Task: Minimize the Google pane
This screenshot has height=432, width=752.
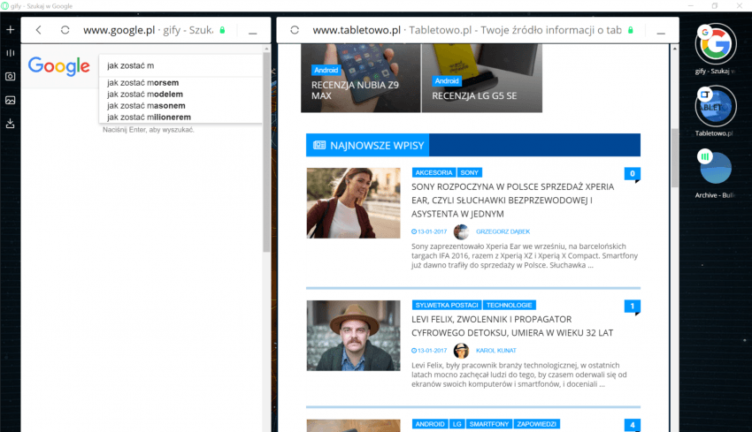Action: [x=253, y=33]
